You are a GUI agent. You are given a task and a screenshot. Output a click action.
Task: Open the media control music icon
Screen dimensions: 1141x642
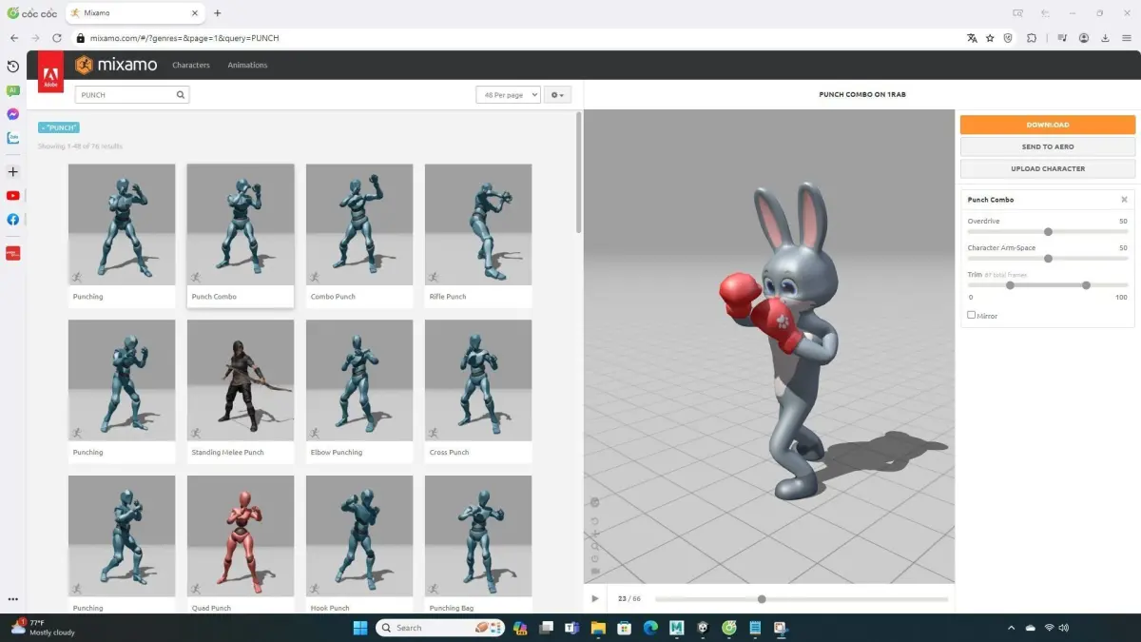click(1062, 38)
